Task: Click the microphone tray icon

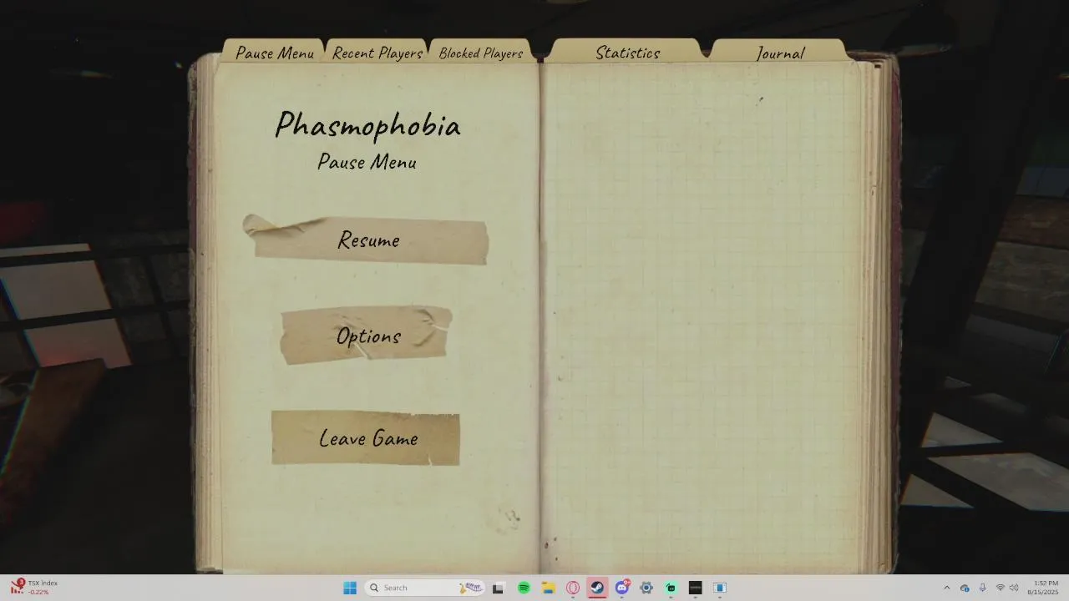Action: point(982,588)
